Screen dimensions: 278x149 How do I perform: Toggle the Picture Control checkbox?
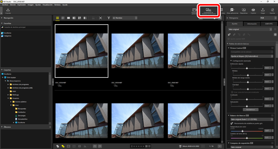point(272,48)
